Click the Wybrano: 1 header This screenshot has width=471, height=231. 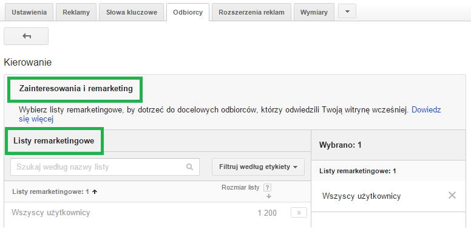pos(340,145)
